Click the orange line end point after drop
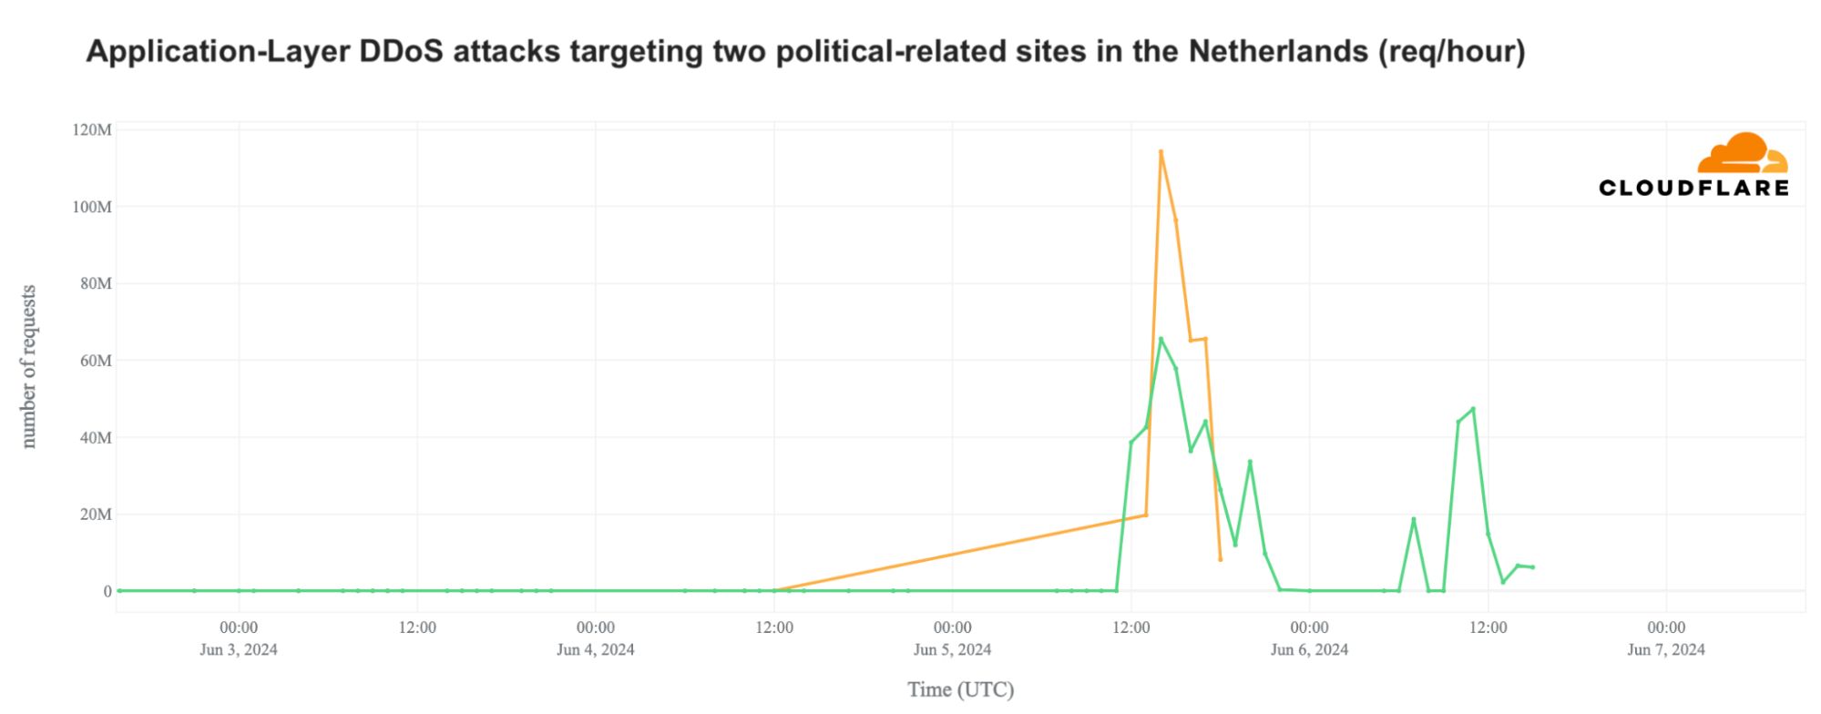The image size is (1821, 714). (x=1221, y=559)
